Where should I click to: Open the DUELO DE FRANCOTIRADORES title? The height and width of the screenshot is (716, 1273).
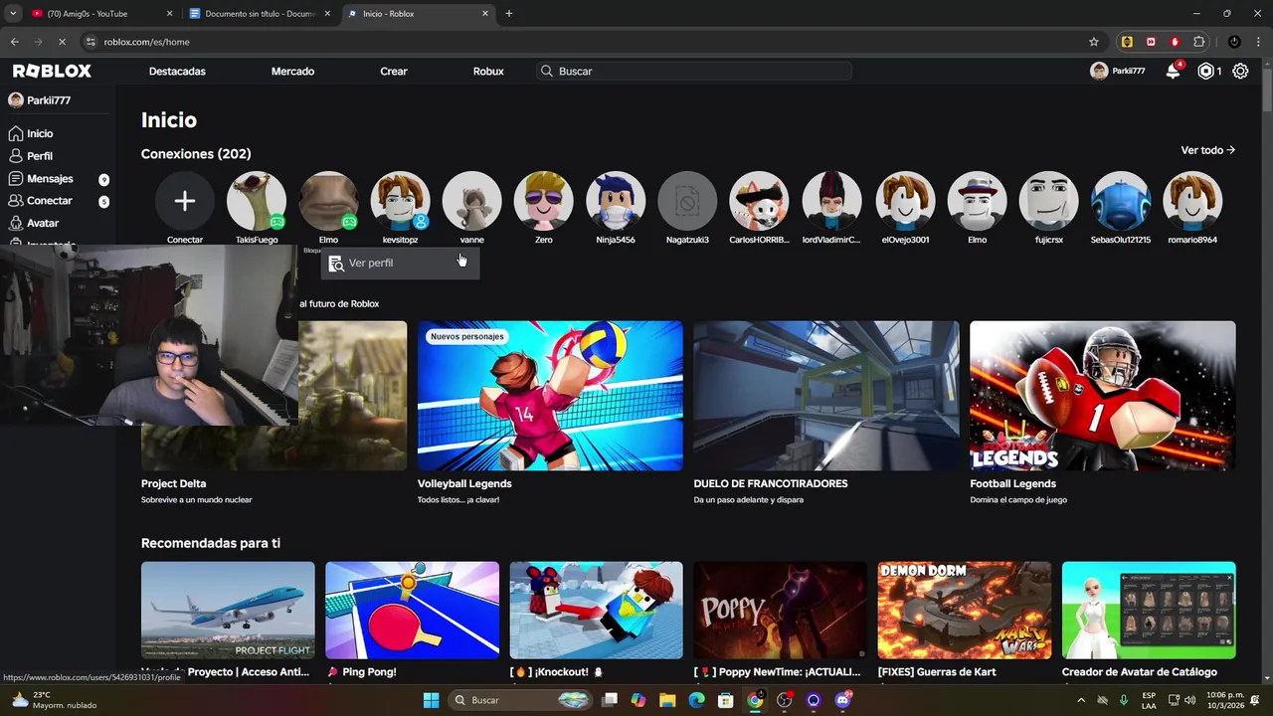(x=771, y=483)
